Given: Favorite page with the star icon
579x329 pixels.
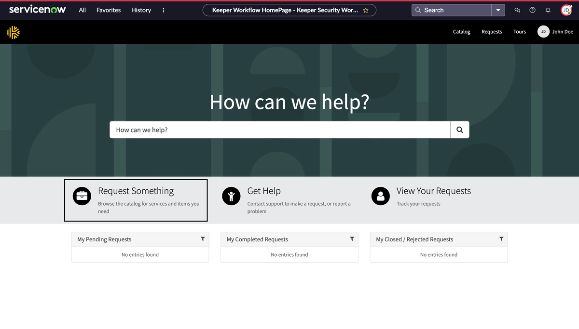Looking at the screenshot, I should click(366, 10).
